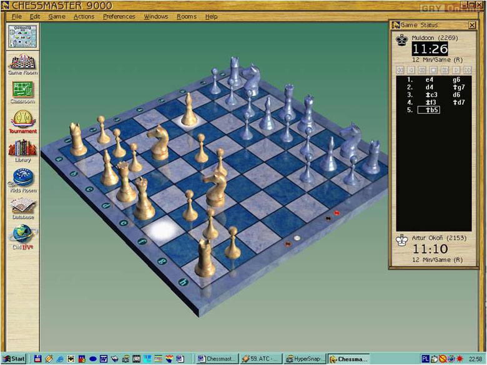Click Artur Okoń's clock showing 11:10

(430, 249)
